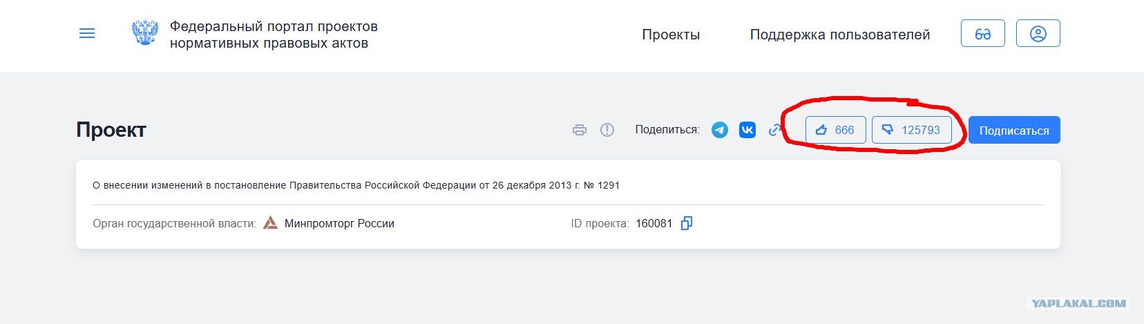1144x324 pixels.
Task: Copy the project share link icon
Action: pos(775,130)
